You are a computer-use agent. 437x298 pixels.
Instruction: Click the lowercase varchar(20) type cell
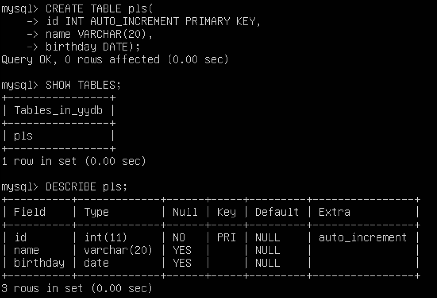coord(118,250)
